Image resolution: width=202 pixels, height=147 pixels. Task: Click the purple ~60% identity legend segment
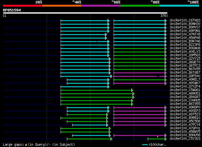coord(101,6)
